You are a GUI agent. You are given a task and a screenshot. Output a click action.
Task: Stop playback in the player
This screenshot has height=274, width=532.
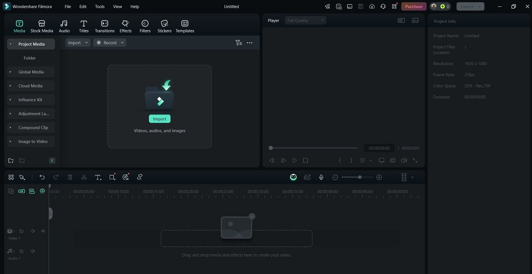(306, 160)
